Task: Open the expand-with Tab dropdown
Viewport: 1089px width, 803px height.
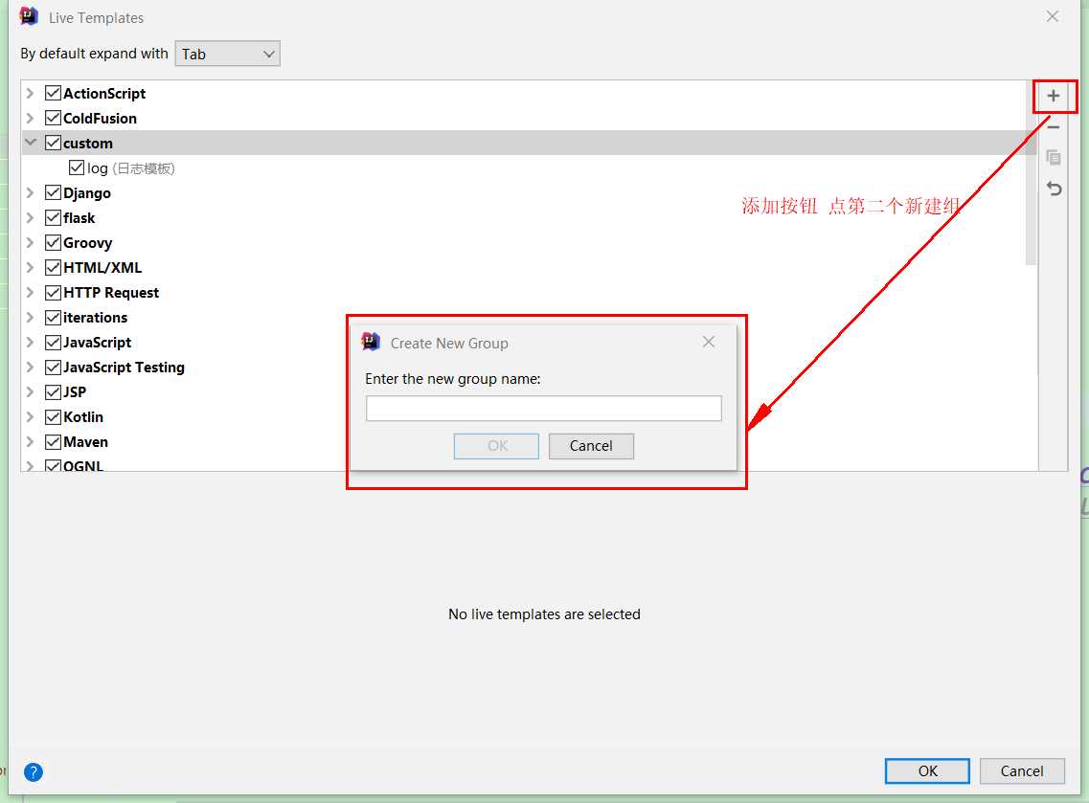Action: click(227, 55)
